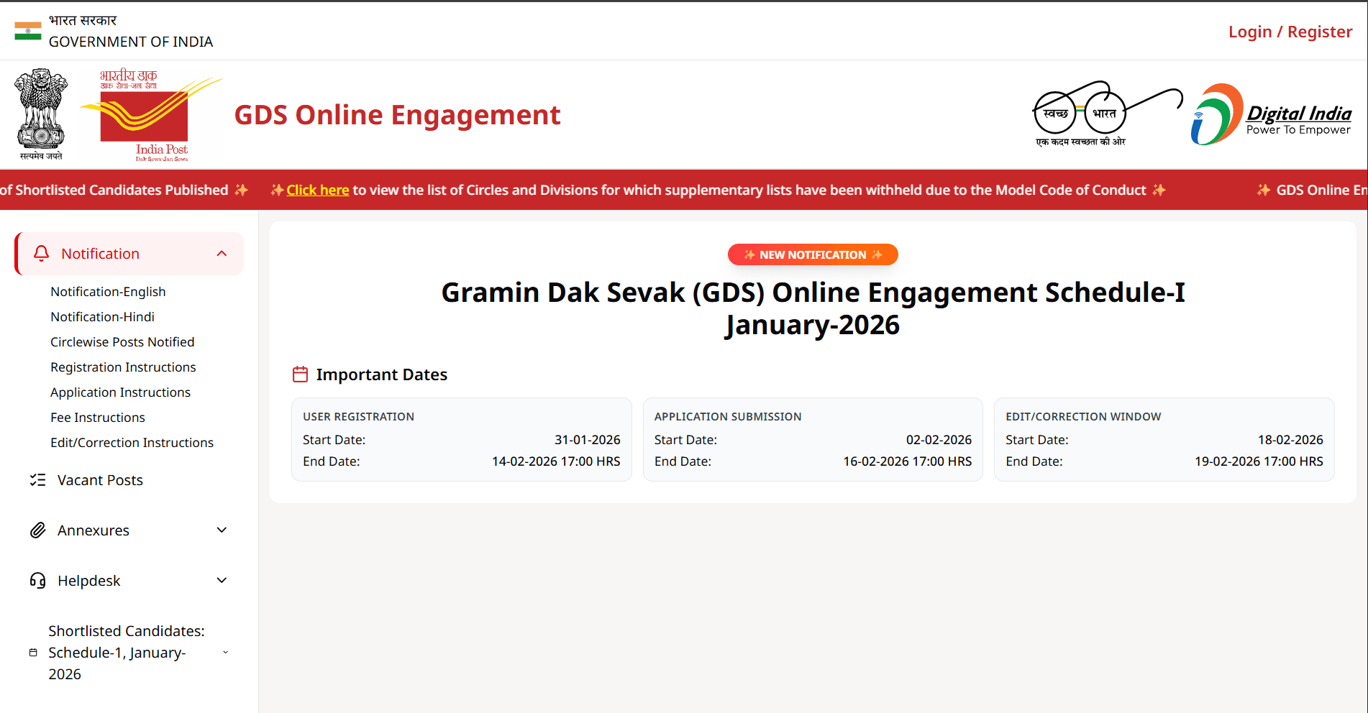Collapse the Notification section chevron
The width and height of the screenshot is (1368, 713).
[222, 254]
